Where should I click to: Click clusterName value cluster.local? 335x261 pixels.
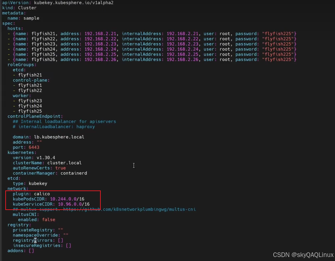pos(64,163)
